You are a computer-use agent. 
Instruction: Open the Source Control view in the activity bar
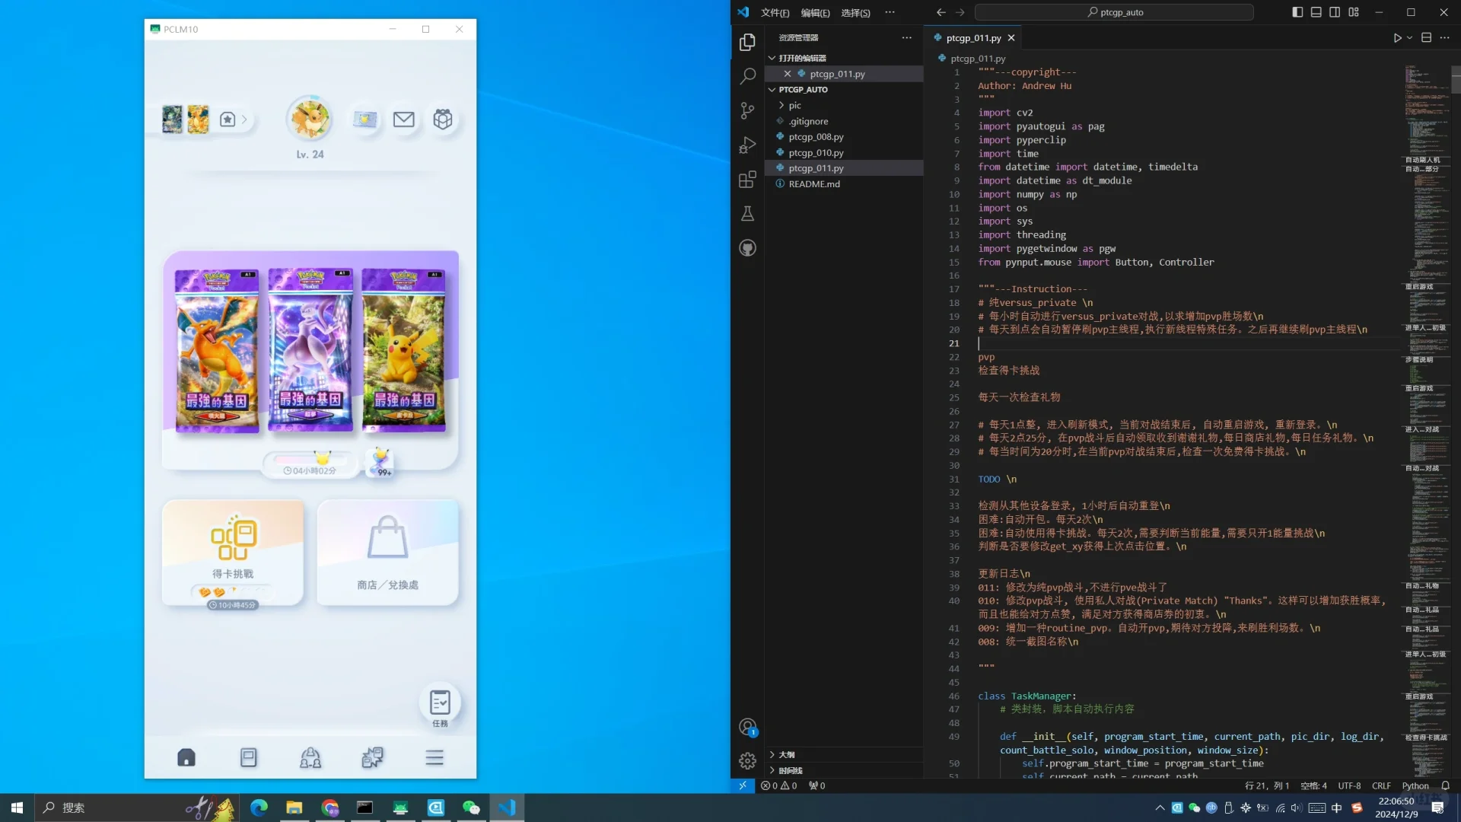click(x=747, y=110)
